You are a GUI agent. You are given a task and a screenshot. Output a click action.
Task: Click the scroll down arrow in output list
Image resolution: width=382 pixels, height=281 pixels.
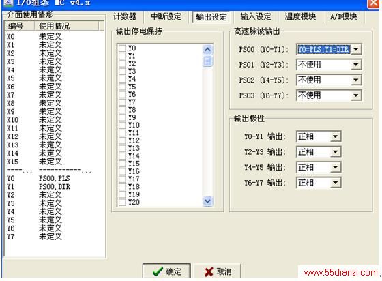pos(207,201)
